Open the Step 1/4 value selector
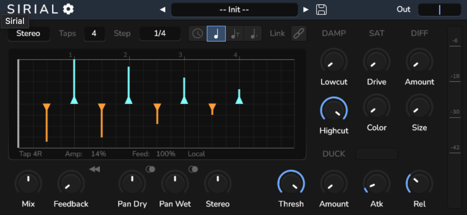The image size is (467, 215). (160, 34)
